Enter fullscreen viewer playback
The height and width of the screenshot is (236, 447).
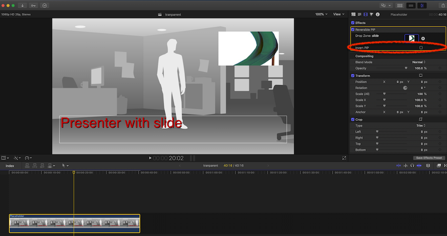[344, 158]
